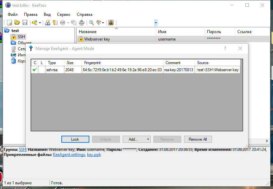Click the Add entry key icon
The image size is (273, 189).
[x=34, y=23]
